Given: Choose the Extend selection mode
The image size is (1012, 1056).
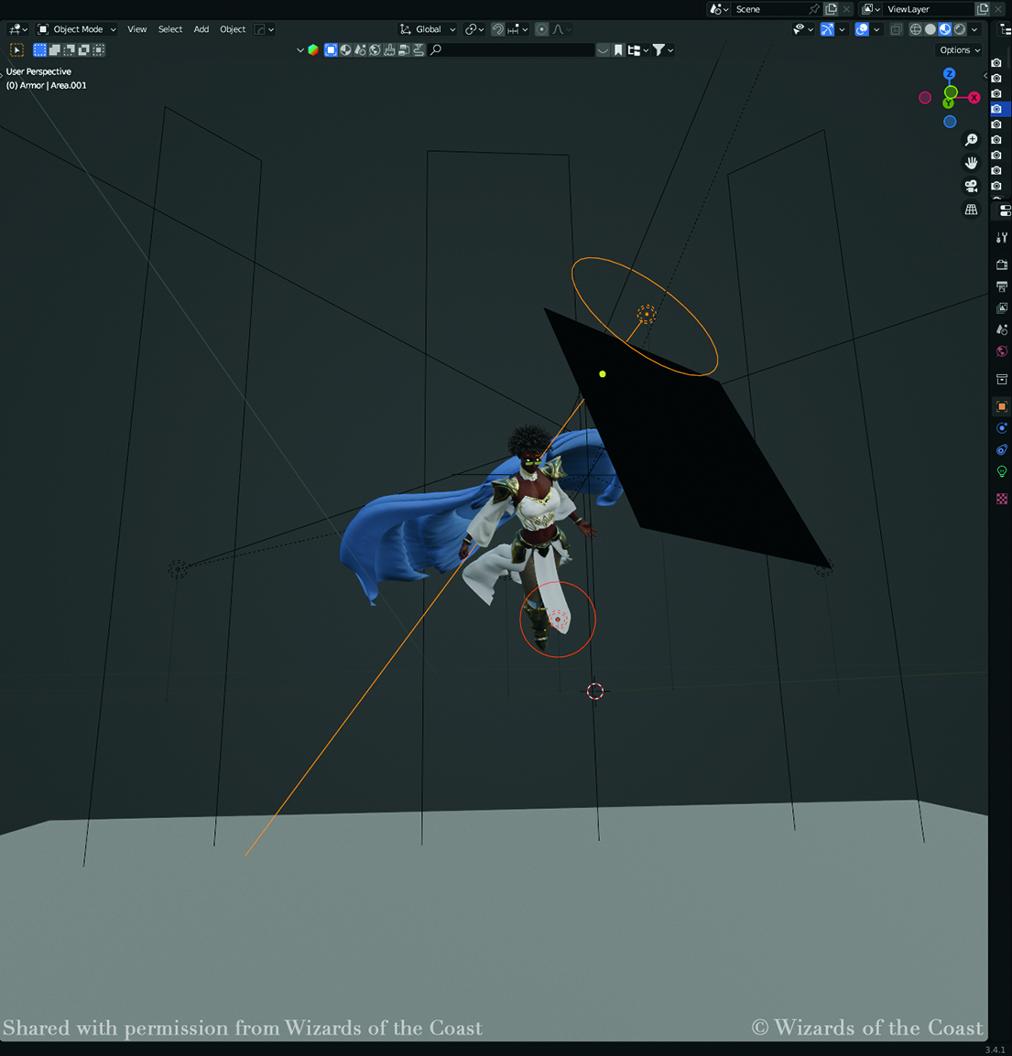Looking at the screenshot, I should click(55, 49).
